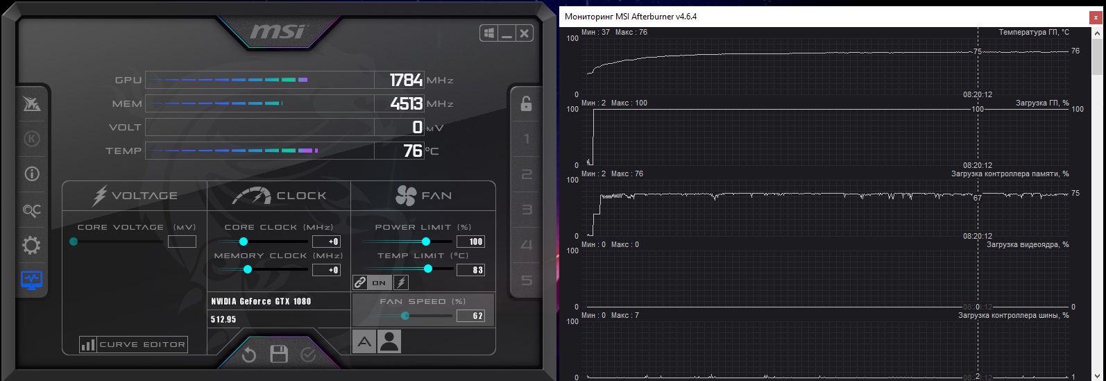Select profile slot 5

pyautogui.click(x=526, y=280)
